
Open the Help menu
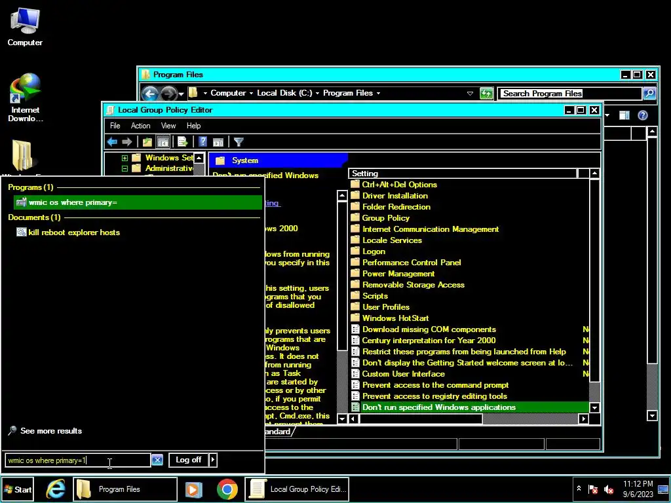(x=193, y=126)
